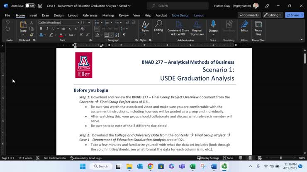
Task: Open the font size dropdown
Action: pyautogui.click(x=89, y=23)
